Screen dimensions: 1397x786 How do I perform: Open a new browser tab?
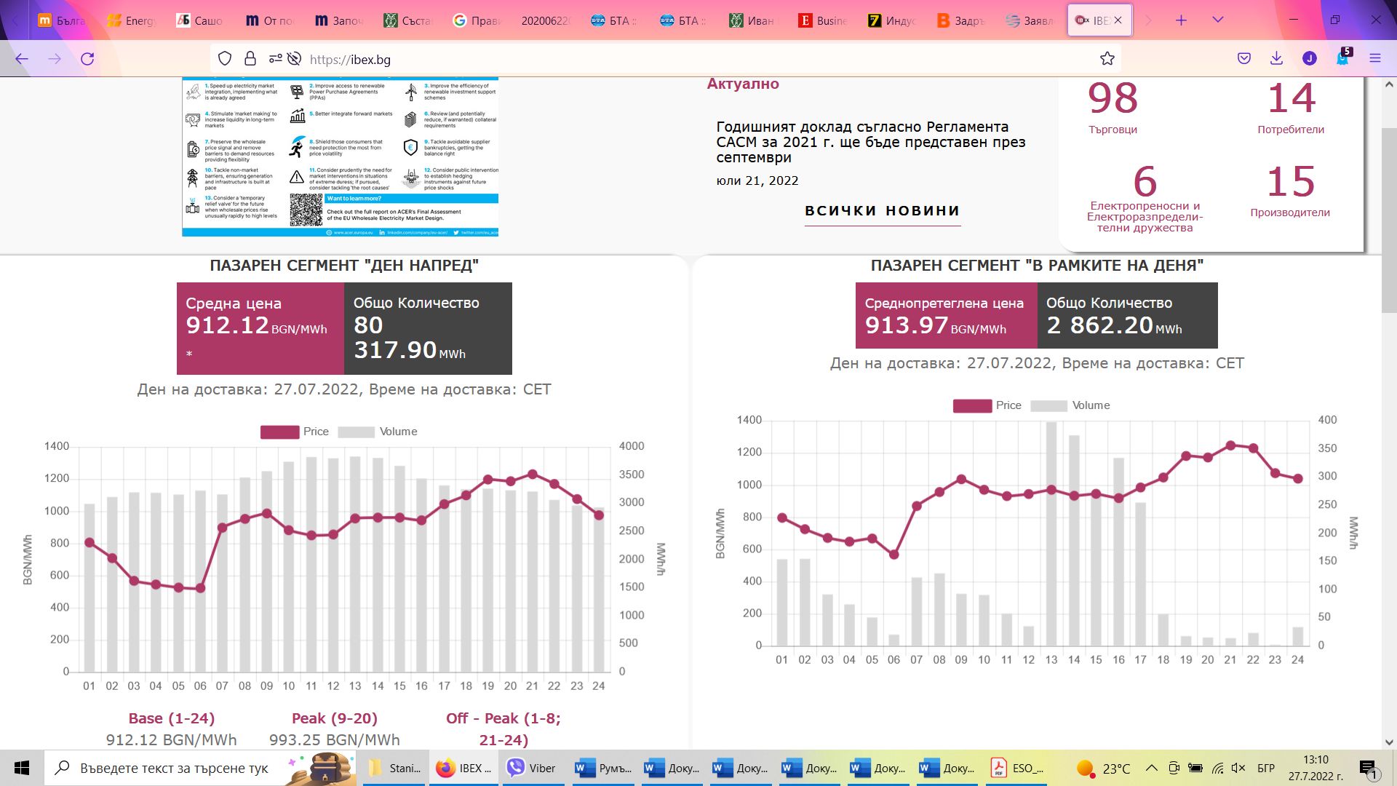[x=1181, y=20]
